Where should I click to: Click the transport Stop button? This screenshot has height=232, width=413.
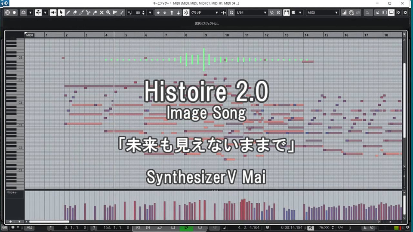[173, 227]
